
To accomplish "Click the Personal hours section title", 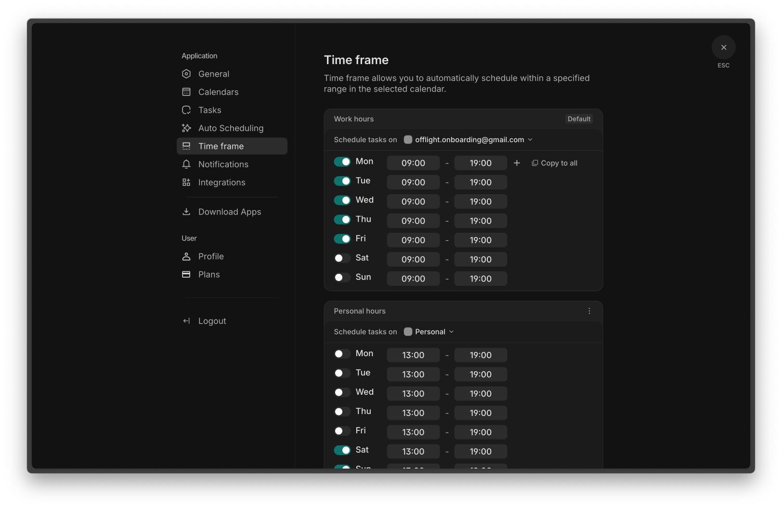I will [360, 311].
